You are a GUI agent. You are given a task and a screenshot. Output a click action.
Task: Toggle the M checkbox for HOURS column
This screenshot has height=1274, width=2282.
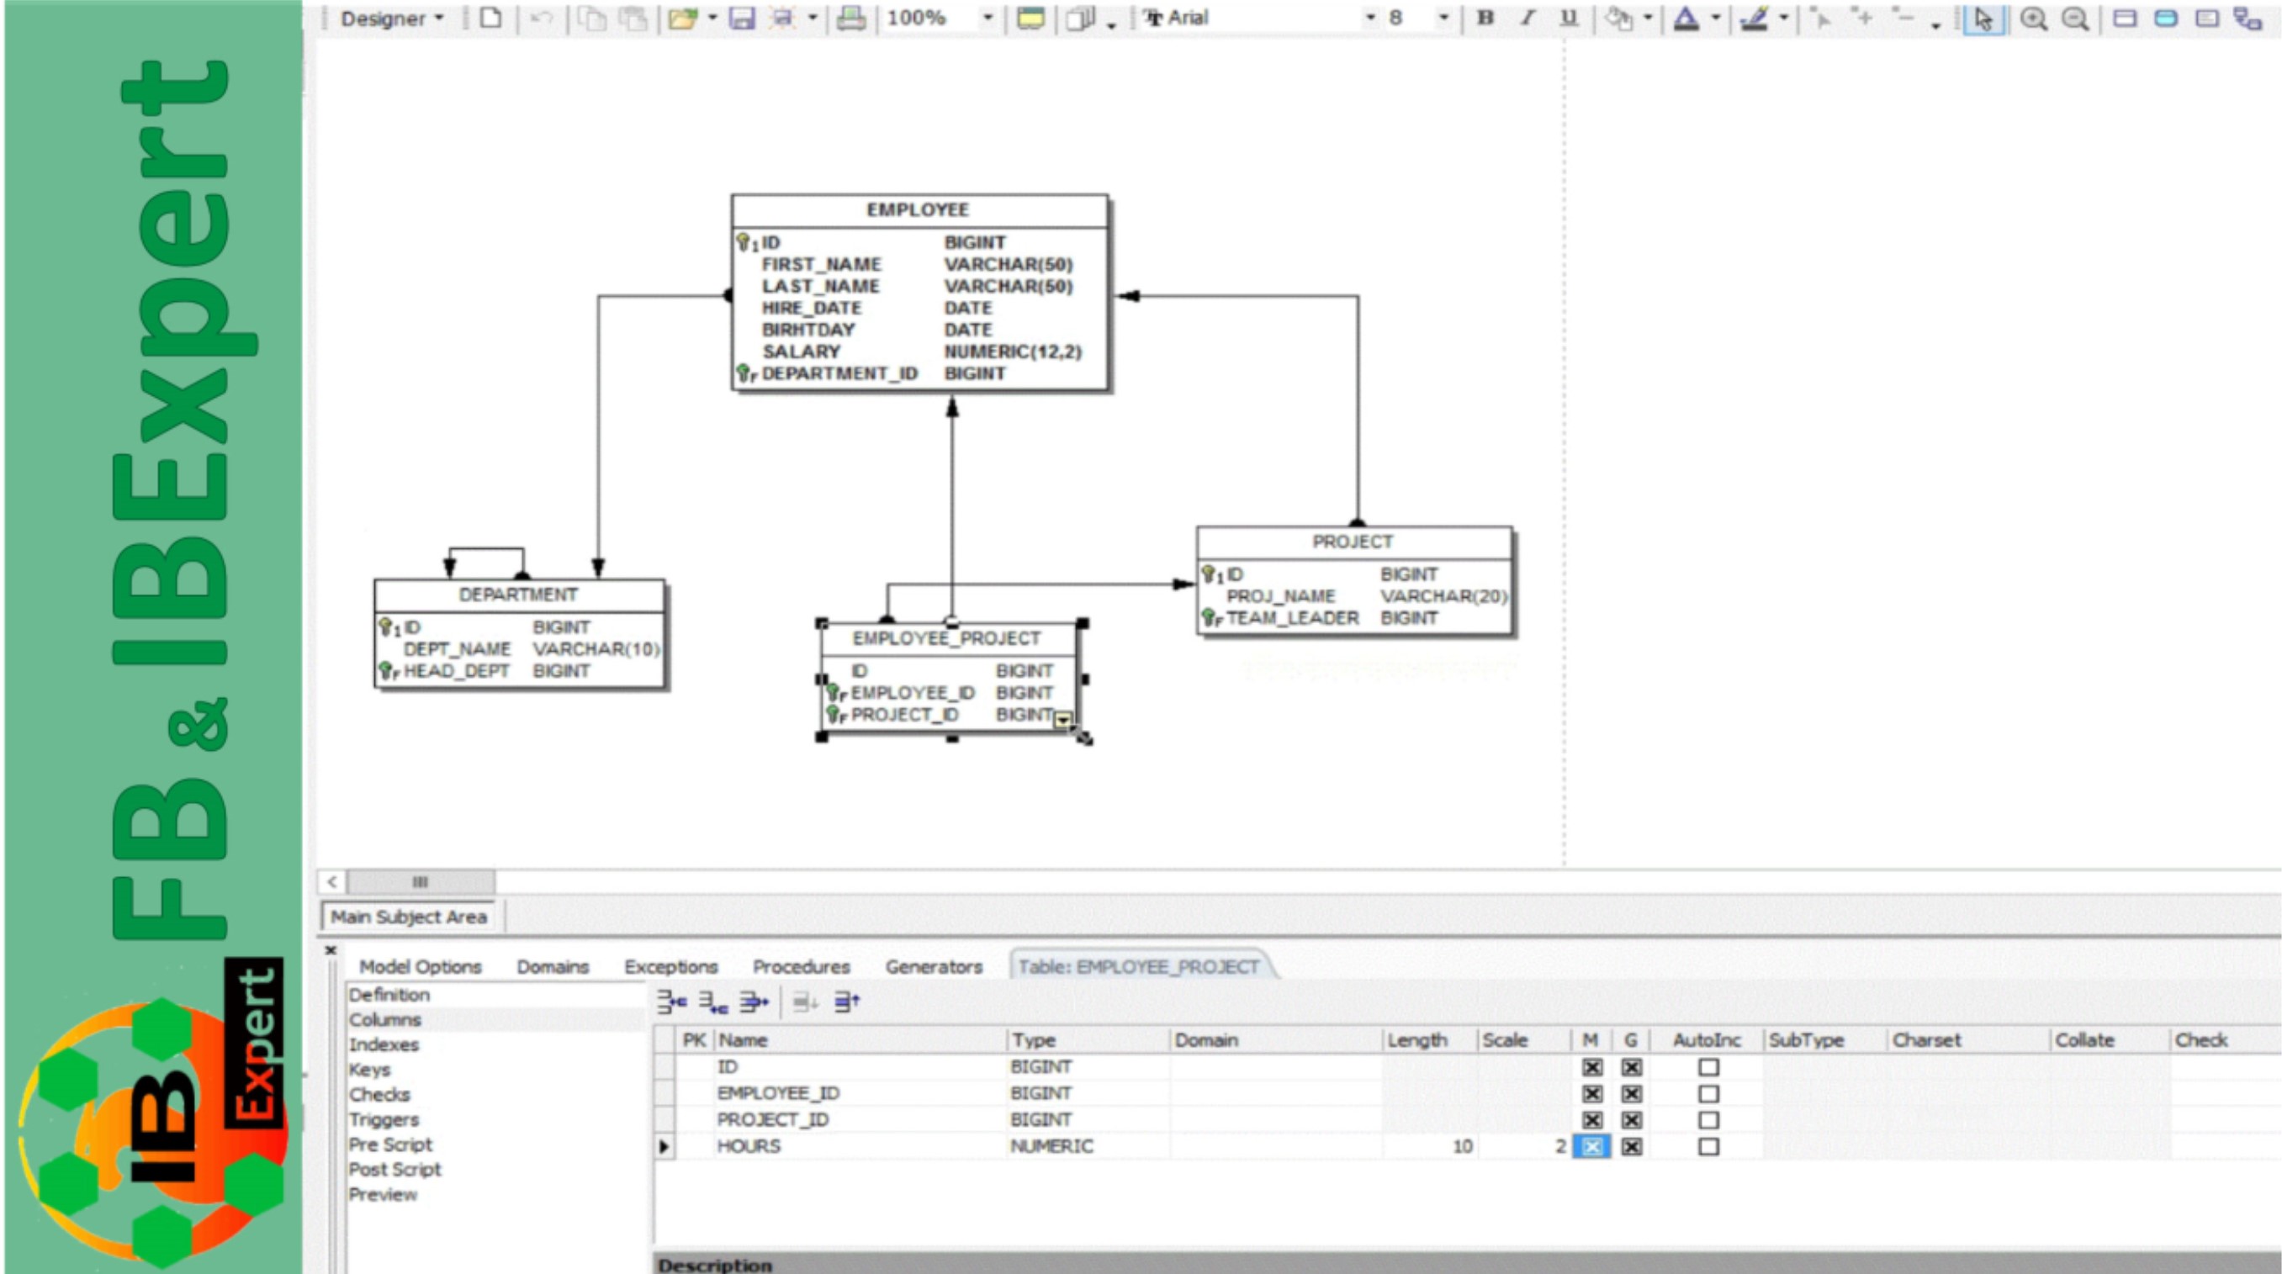coord(1592,1146)
